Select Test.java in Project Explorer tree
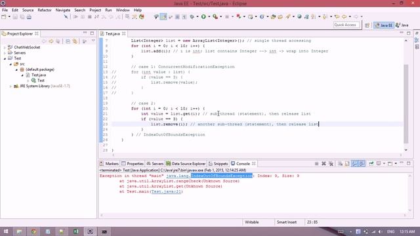This screenshot has height=236, width=420. tap(39, 75)
